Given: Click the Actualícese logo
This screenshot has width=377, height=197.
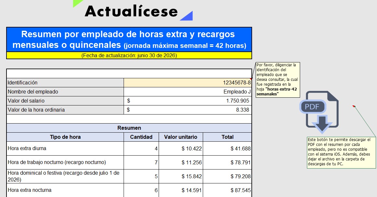Looking at the screenshot, I should coord(133,11).
